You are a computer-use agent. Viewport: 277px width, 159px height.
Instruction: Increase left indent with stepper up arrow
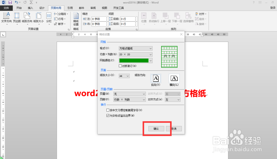click(x=107, y=18)
